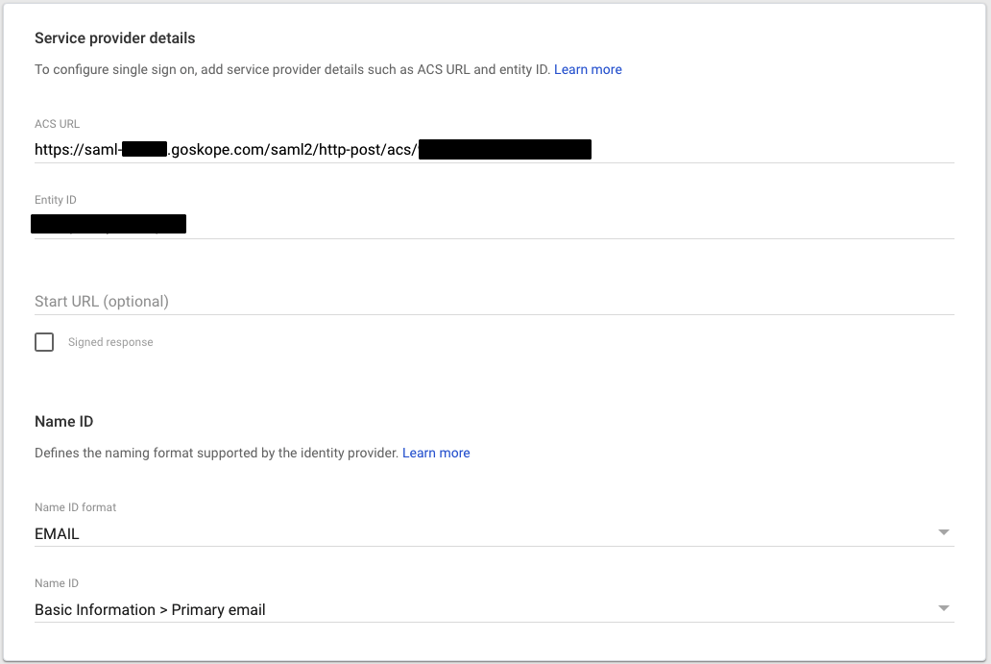Enable the Signed response checkbox
991x664 pixels.
coord(44,342)
